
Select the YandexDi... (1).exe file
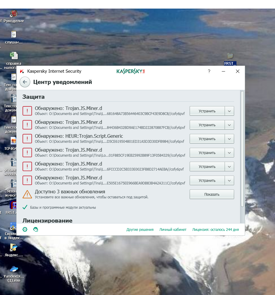point(14,274)
